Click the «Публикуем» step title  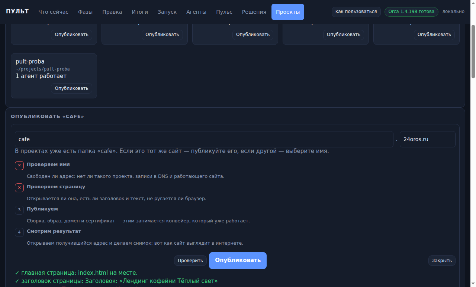pyautogui.click(x=42, y=209)
